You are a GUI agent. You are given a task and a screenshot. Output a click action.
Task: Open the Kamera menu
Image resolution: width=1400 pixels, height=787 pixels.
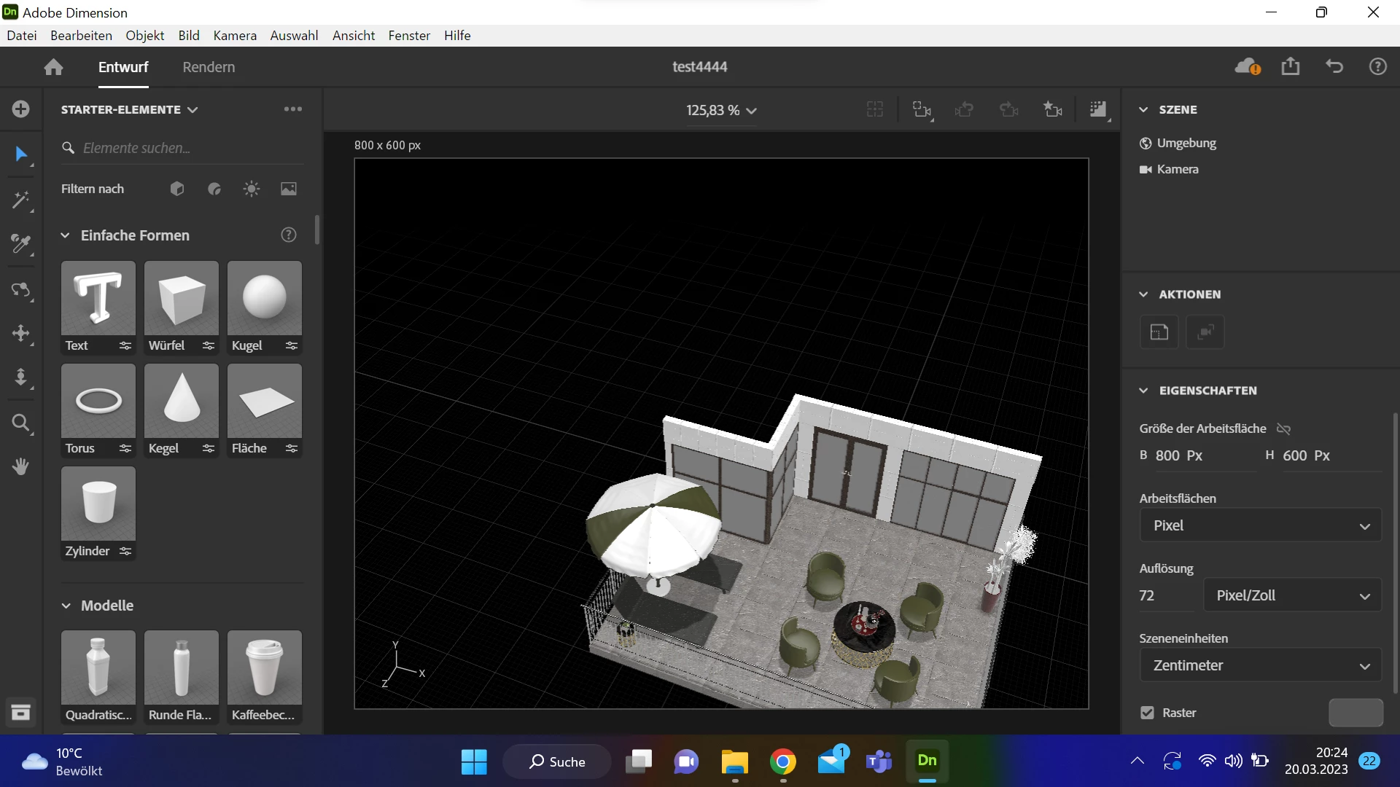coord(235,36)
